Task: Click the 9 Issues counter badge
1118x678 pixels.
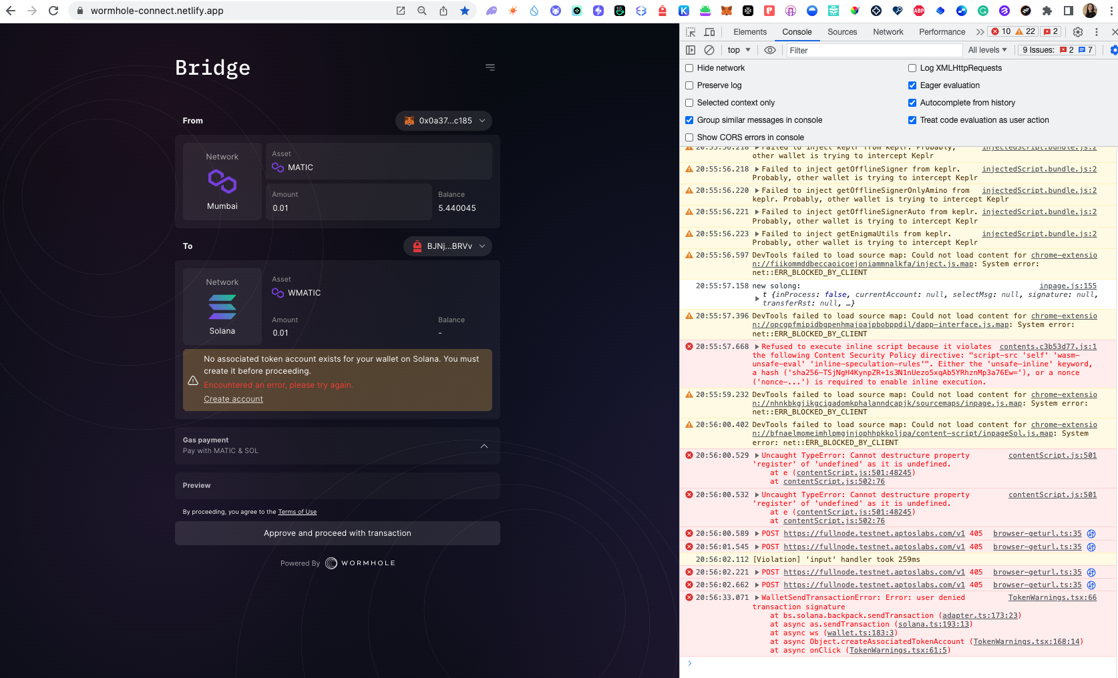Action: click(x=1056, y=50)
